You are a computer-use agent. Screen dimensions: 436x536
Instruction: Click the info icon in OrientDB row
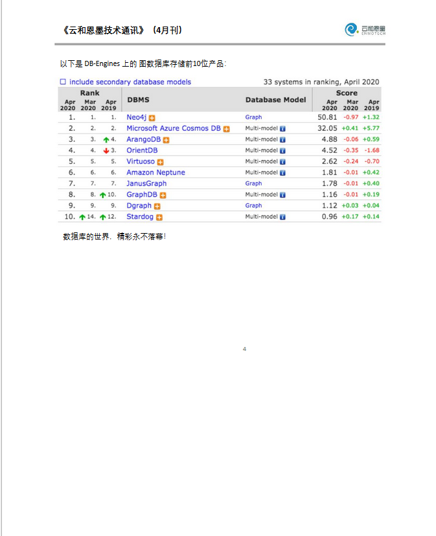[282, 151]
